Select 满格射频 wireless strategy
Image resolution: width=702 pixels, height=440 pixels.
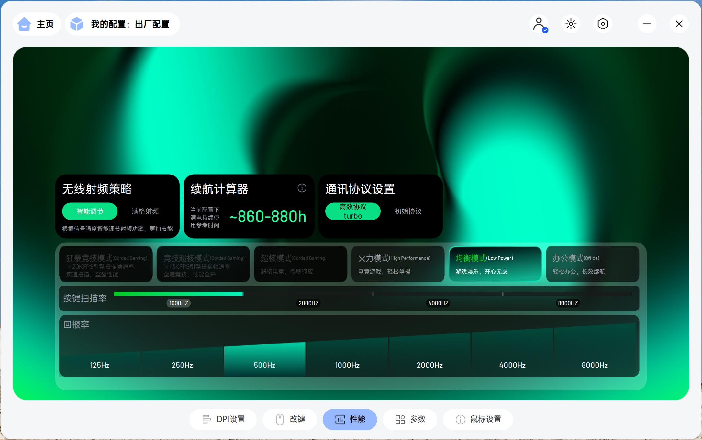[x=145, y=211]
